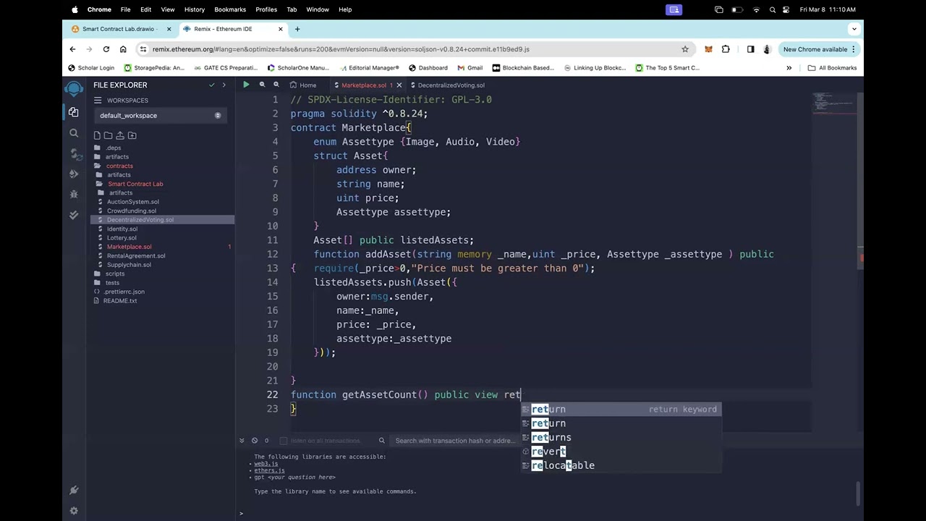Screen dimensions: 926x521
Task: Click the zoom in magnifier in editor toolbar
Action: coord(276,85)
